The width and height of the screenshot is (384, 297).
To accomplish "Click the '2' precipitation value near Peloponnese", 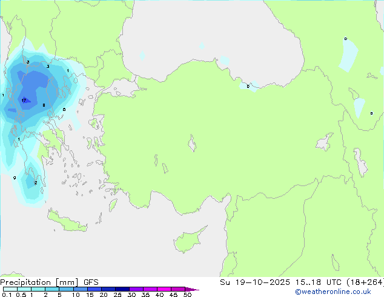I will (x=36, y=183).
